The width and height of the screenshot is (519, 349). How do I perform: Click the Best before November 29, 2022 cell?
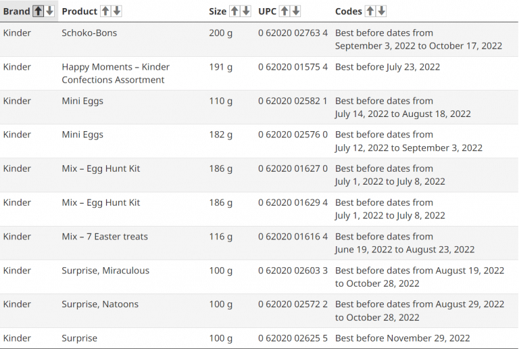(x=402, y=338)
